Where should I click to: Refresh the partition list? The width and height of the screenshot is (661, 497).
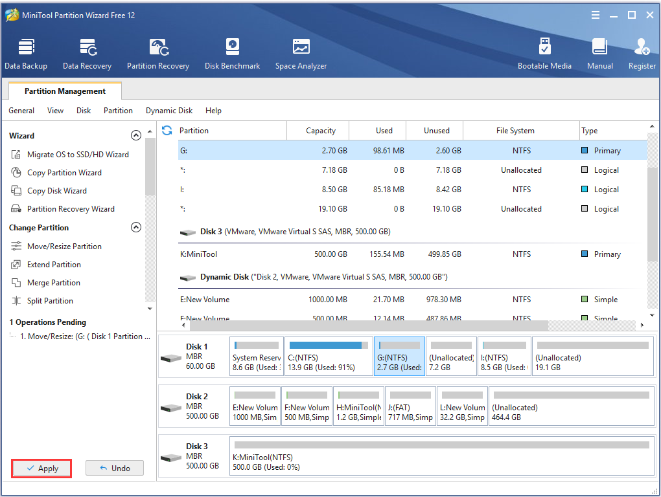click(x=167, y=131)
